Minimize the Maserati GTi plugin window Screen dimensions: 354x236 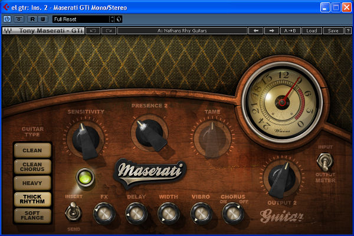coord(325,8)
